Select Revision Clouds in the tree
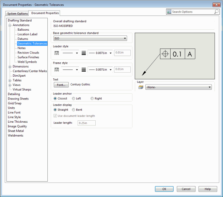The image size is (223, 197). (x=28, y=52)
